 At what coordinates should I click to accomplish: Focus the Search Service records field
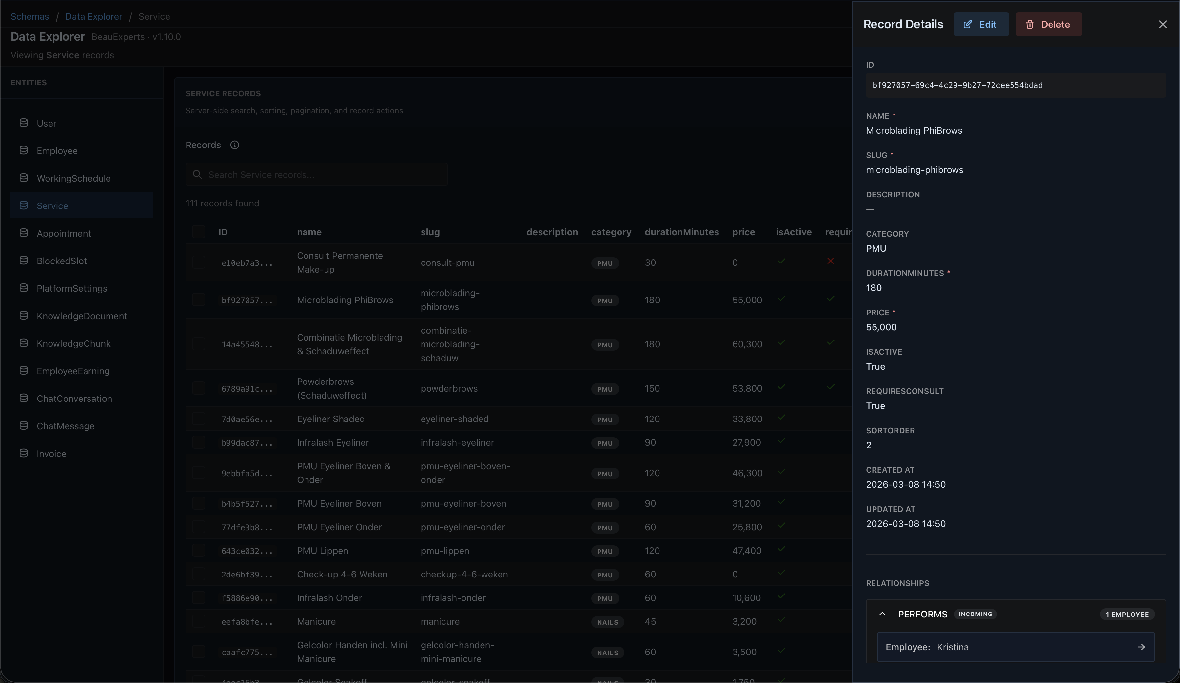click(317, 175)
